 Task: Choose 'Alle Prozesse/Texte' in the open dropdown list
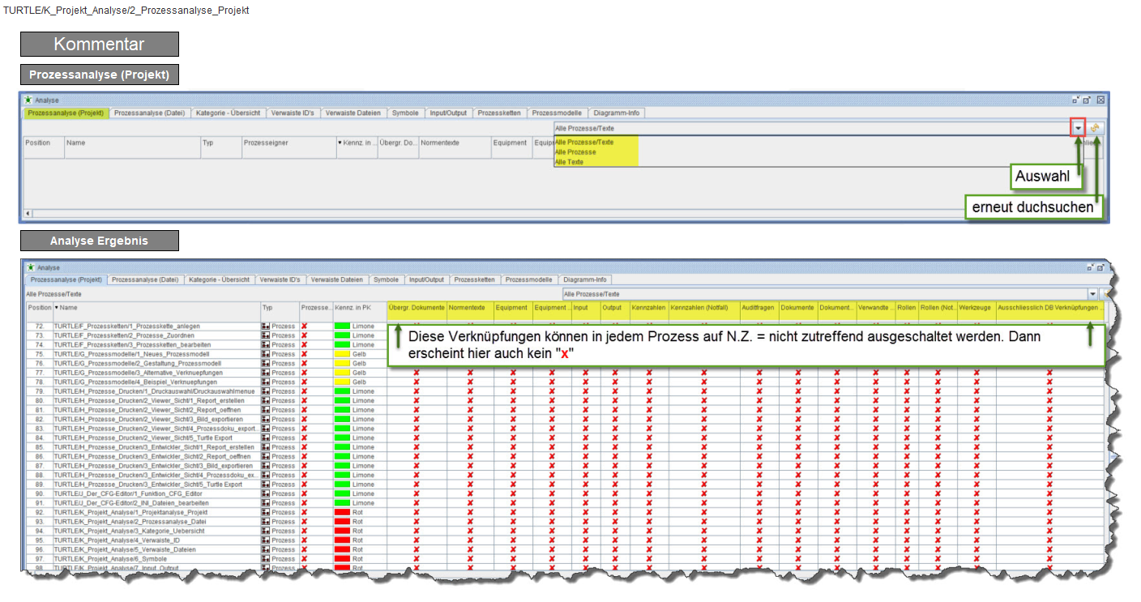pyautogui.click(x=596, y=142)
